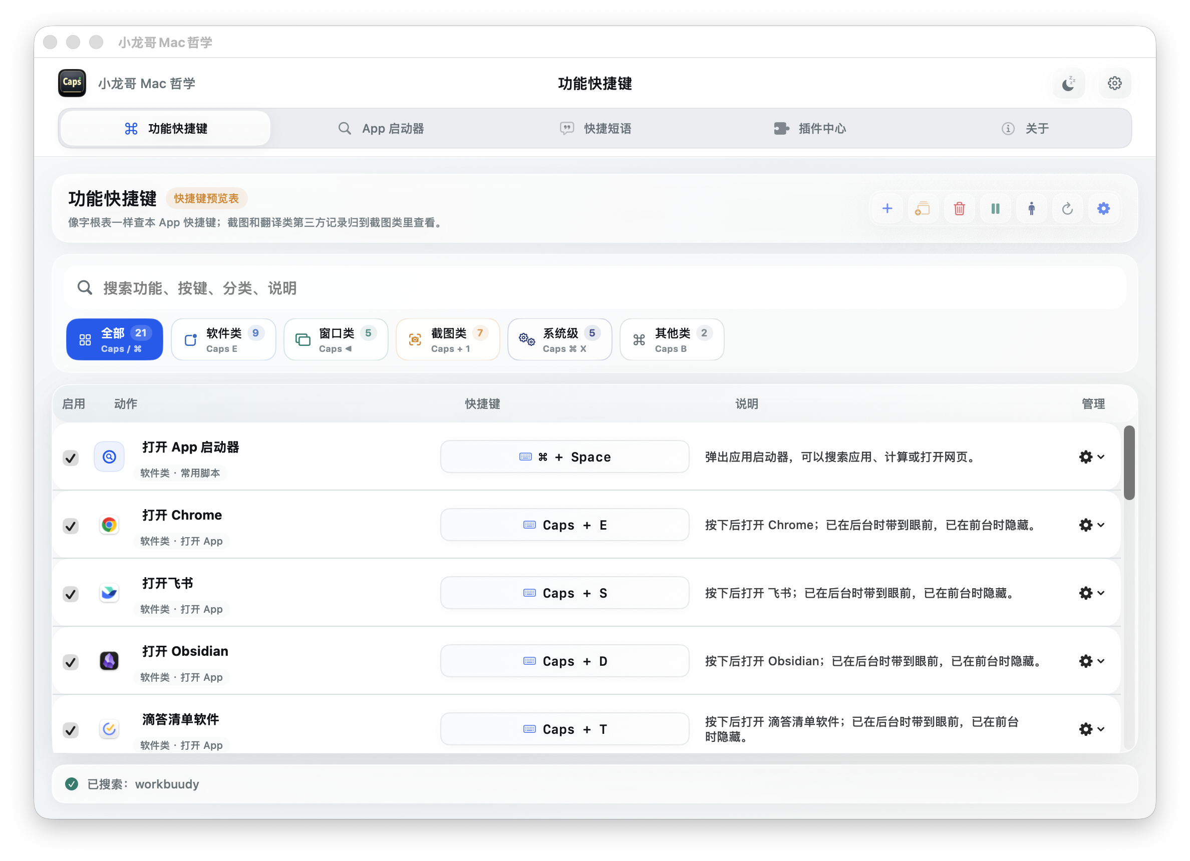This screenshot has height=861, width=1190.
Task: Uncheck 打开 Chrome enable checkbox
Action: [71, 526]
